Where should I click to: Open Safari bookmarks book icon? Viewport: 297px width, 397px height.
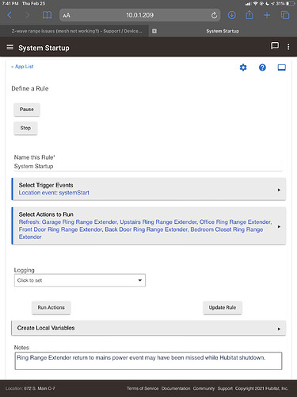tap(47, 15)
